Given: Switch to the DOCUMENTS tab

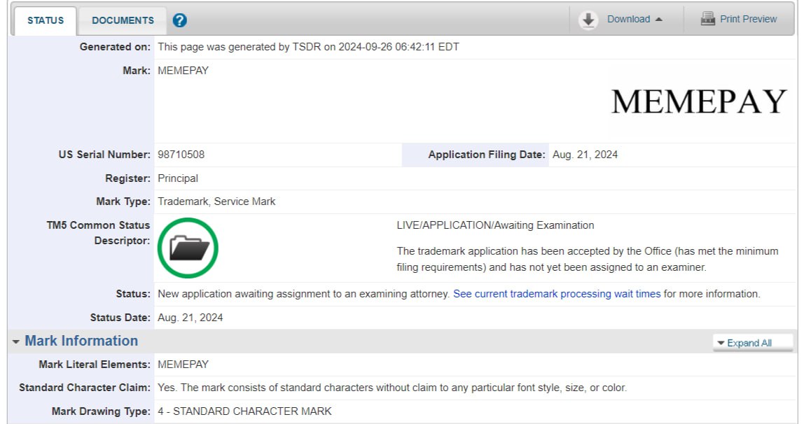Looking at the screenshot, I should (x=123, y=20).
